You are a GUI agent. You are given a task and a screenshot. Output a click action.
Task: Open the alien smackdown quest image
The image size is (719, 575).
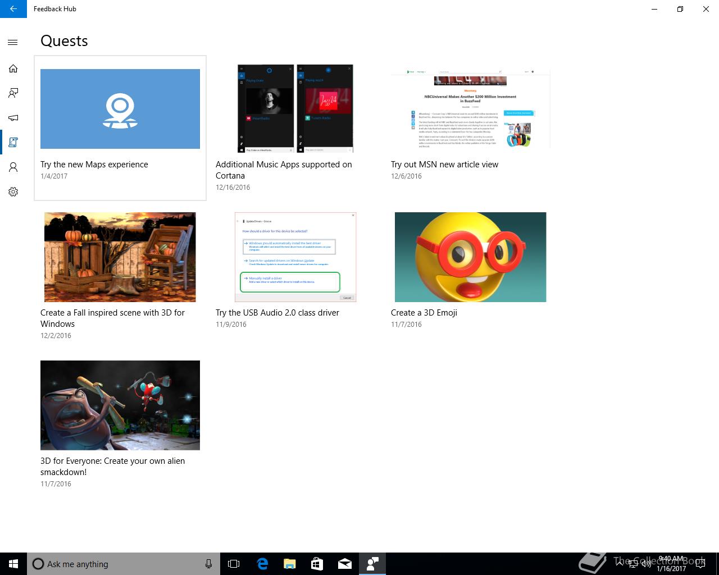[120, 405]
